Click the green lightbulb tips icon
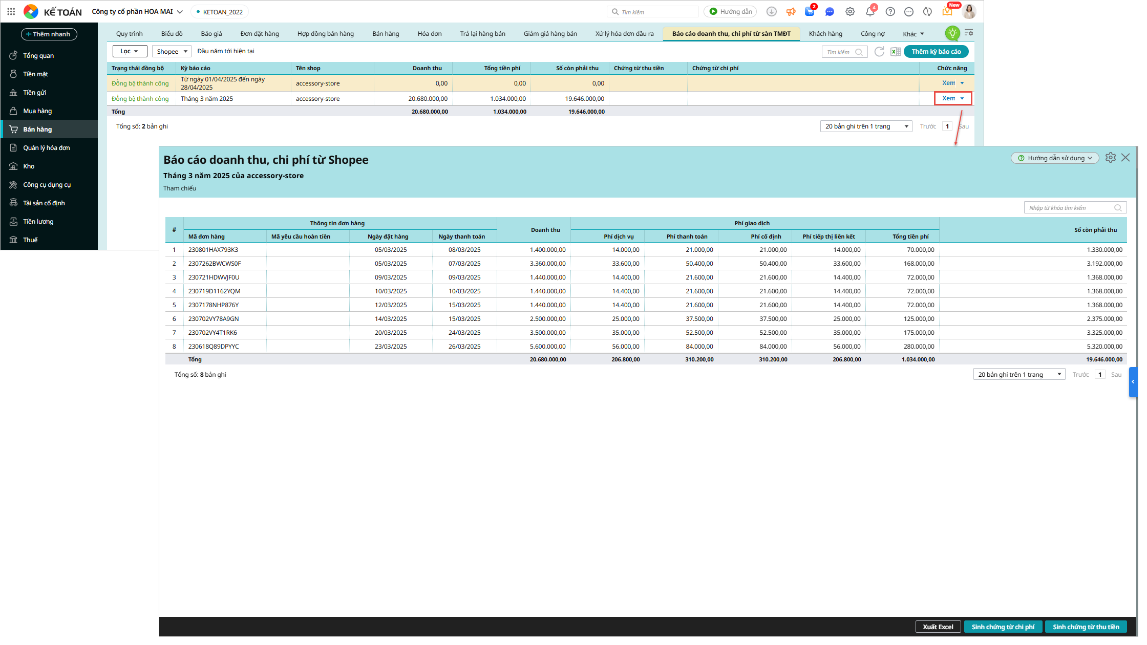This screenshot has width=1147, height=645. click(952, 34)
